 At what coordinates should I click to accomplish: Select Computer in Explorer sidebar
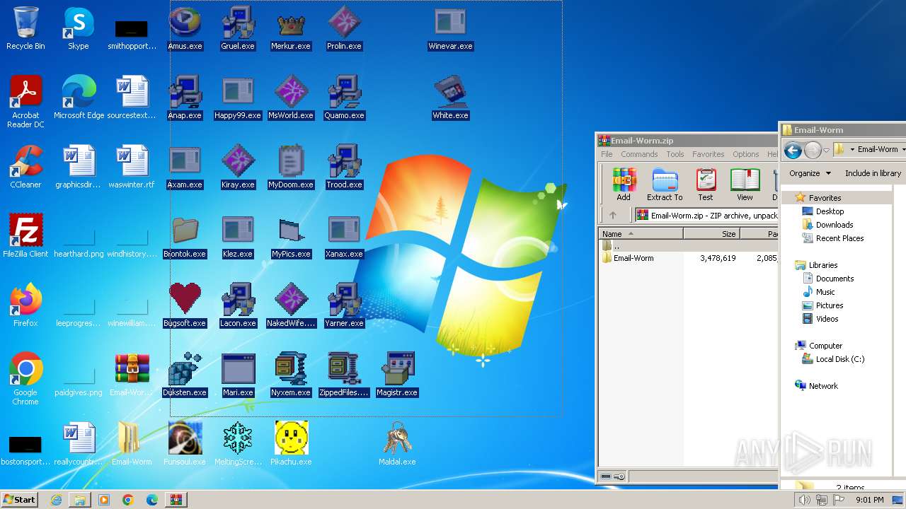pyautogui.click(x=825, y=346)
